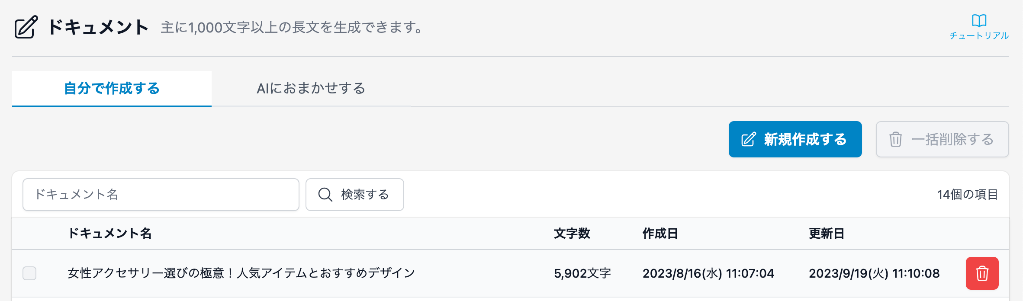Click the trash icon inside 一括削除する
This screenshot has height=301, width=1023.
point(895,140)
